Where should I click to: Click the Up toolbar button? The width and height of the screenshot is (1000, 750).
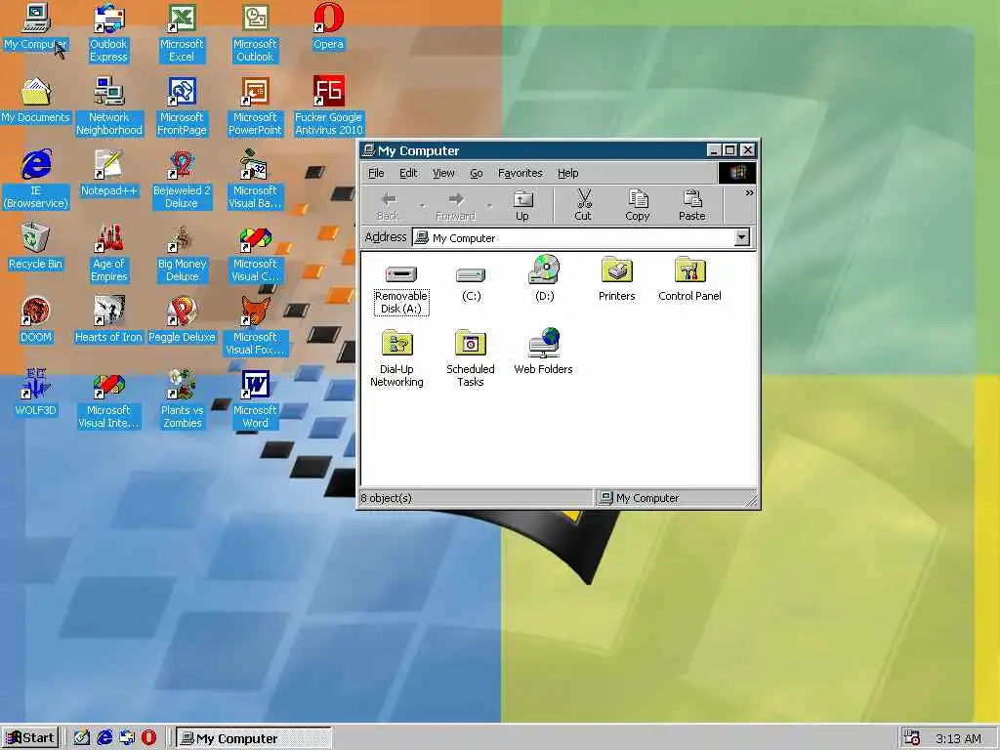pos(522,205)
